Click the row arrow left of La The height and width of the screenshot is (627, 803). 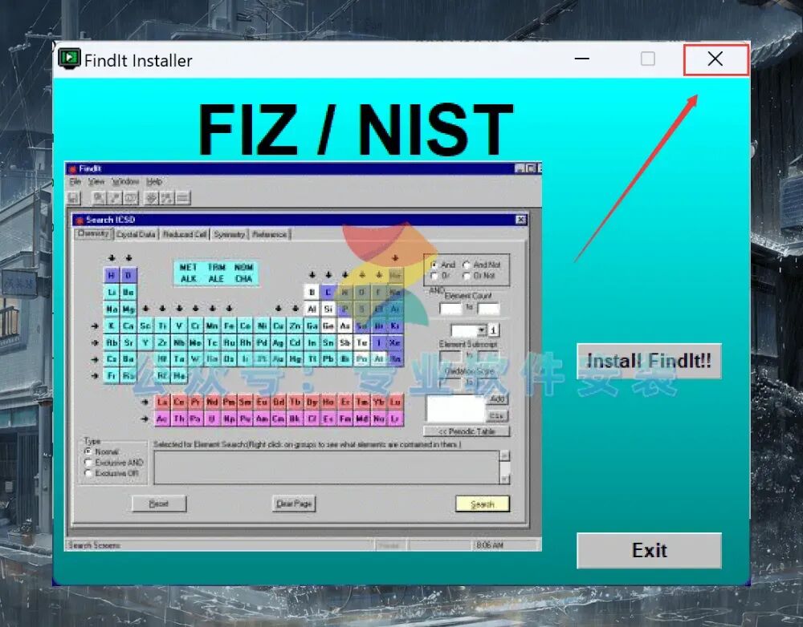[145, 402]
